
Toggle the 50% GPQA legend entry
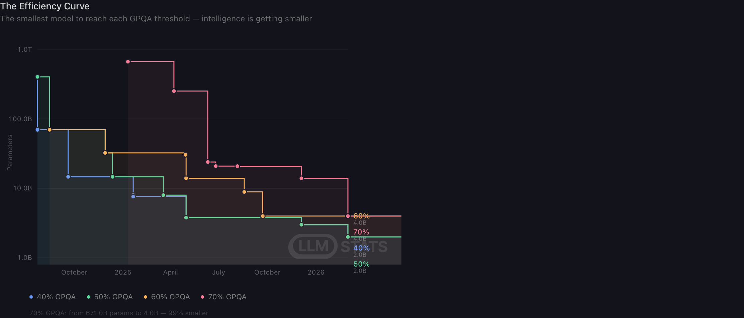110,297
